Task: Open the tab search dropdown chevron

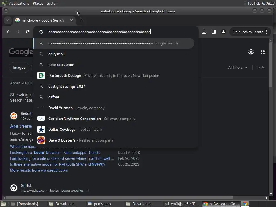Action: pyautogui.click(x=8, y=20)
